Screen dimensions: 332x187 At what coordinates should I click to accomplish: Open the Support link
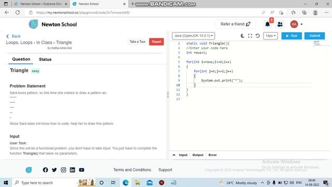coord(165,170)
